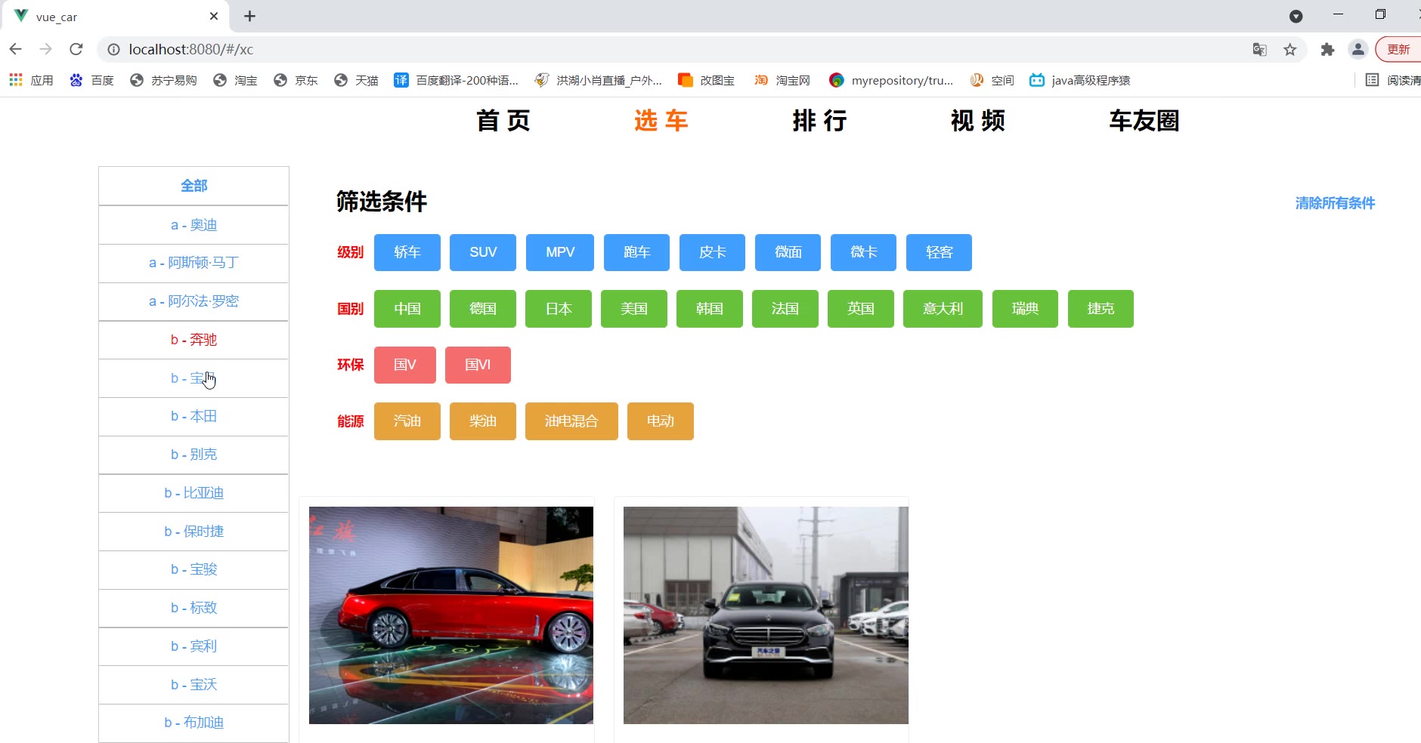Filter by emission standard 国VI
The height and width of the screenshot is (743, 1421).
478,365
